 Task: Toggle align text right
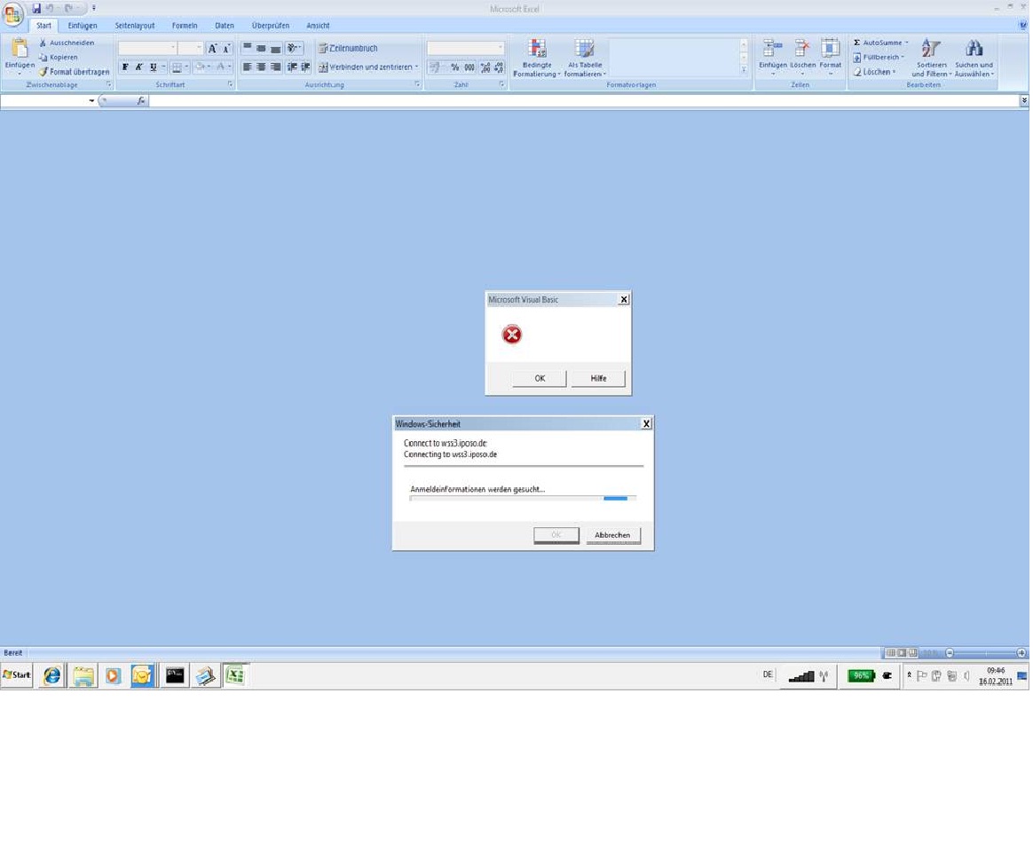pyautogui.click(x=275, y=67)
